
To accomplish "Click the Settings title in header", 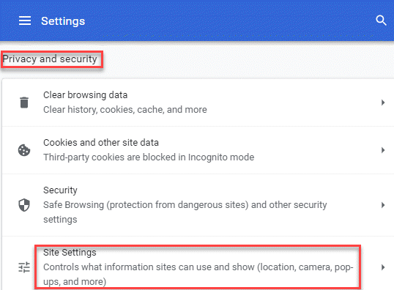I will pos(63,21).
